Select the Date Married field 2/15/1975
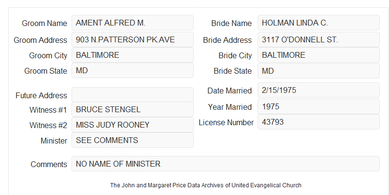Viewport: 389px width, 195px height. pos(318,90)
